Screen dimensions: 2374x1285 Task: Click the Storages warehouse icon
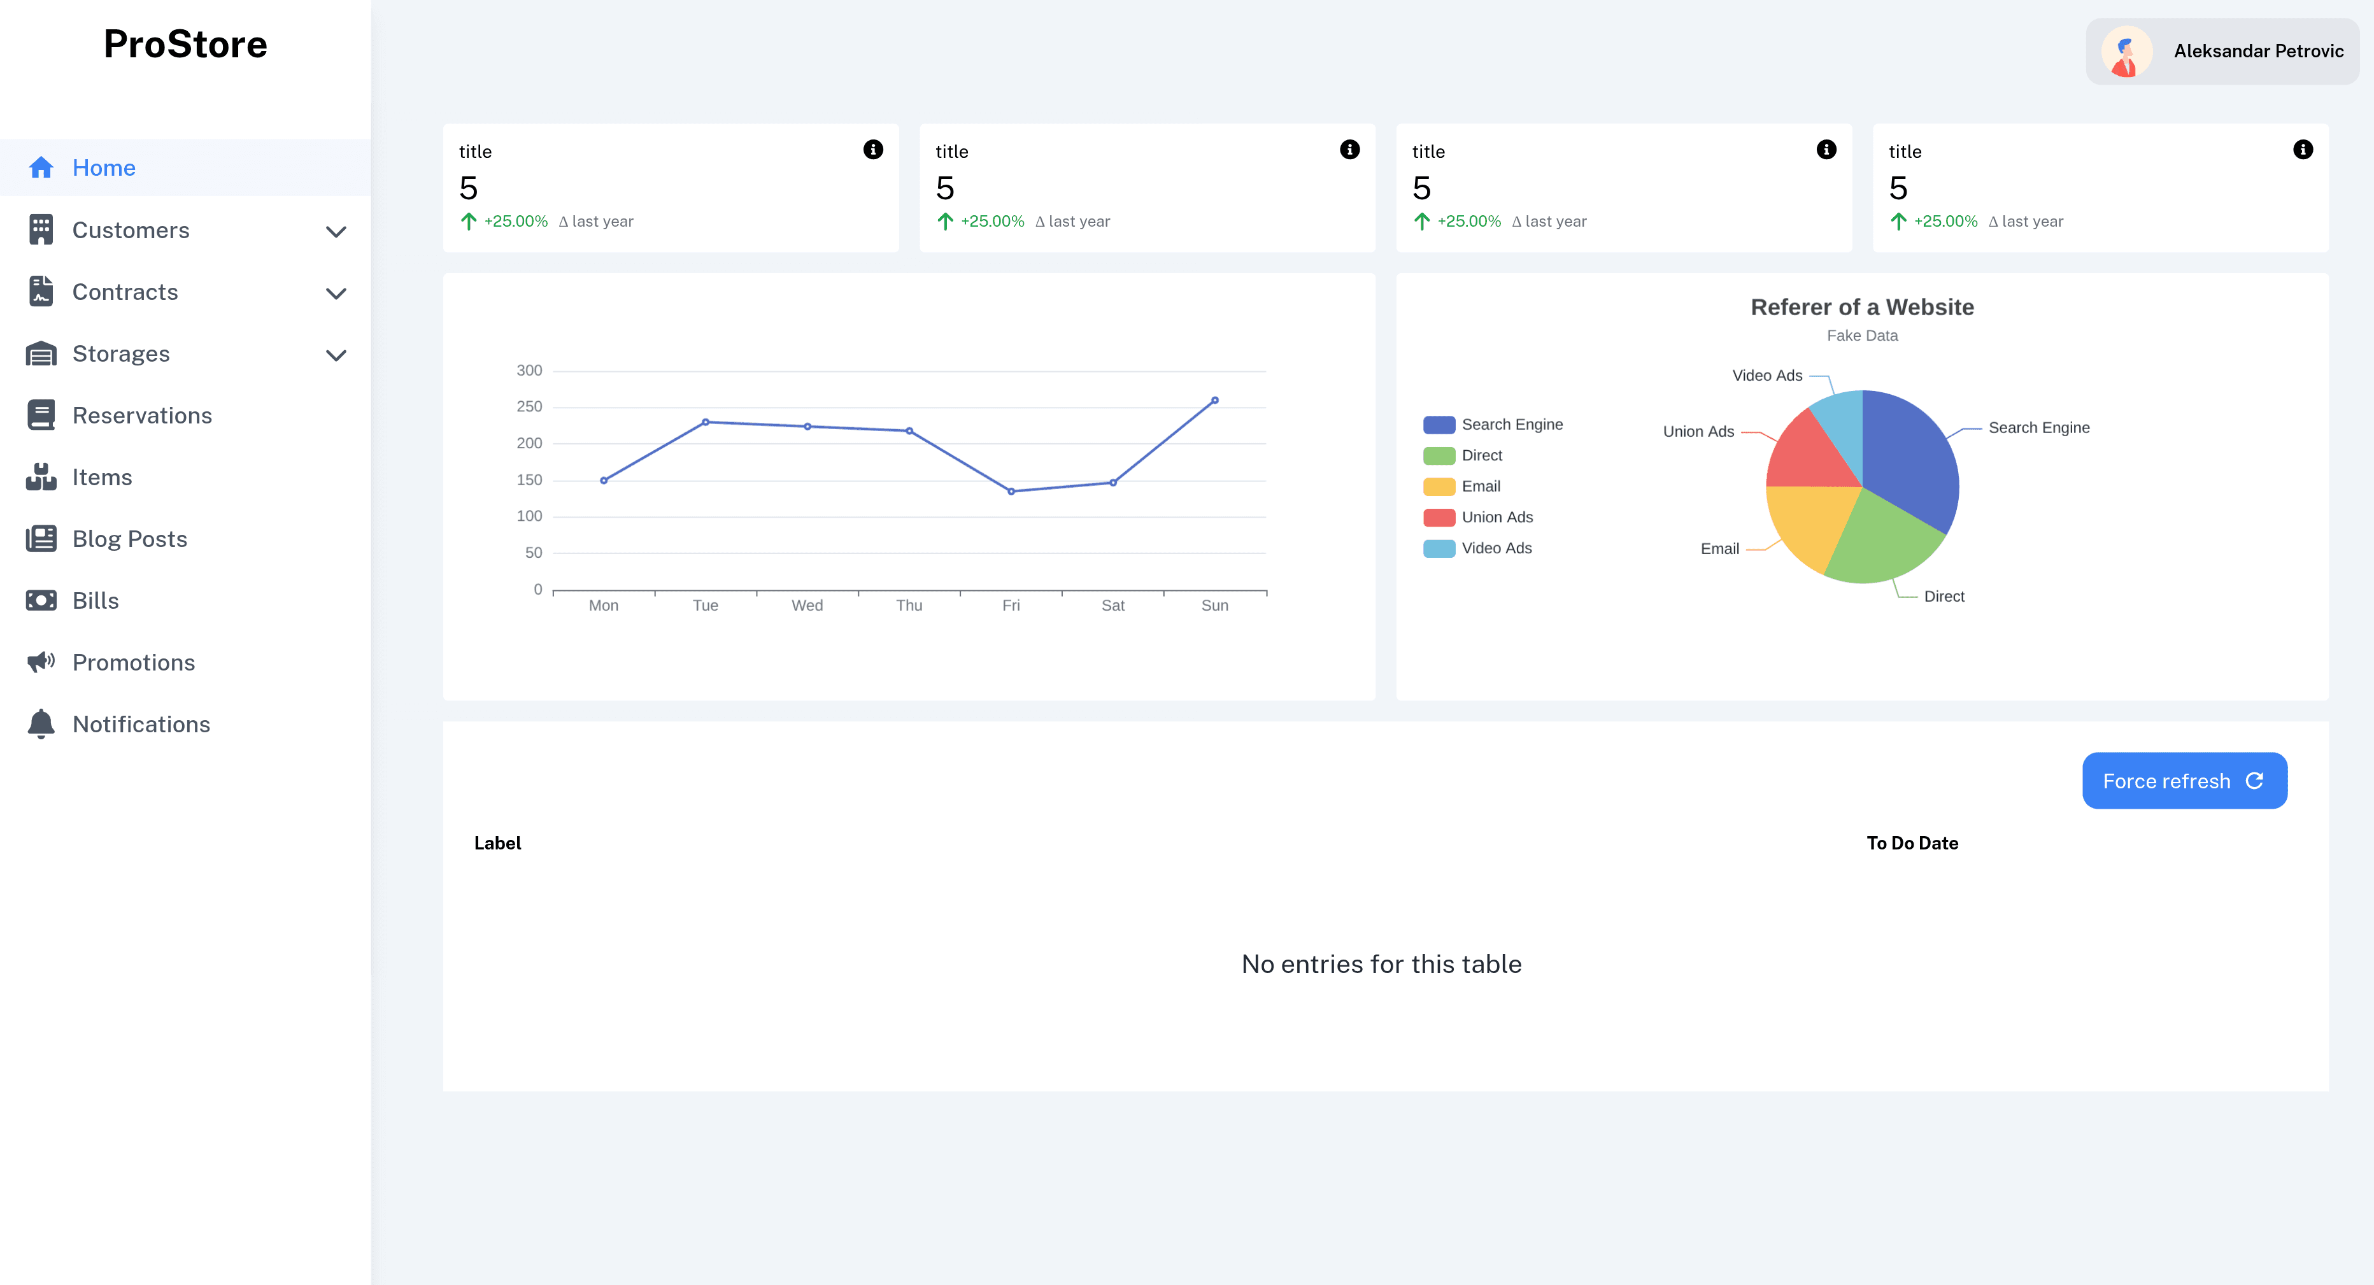pyautogui.click(x=41, y=353)
